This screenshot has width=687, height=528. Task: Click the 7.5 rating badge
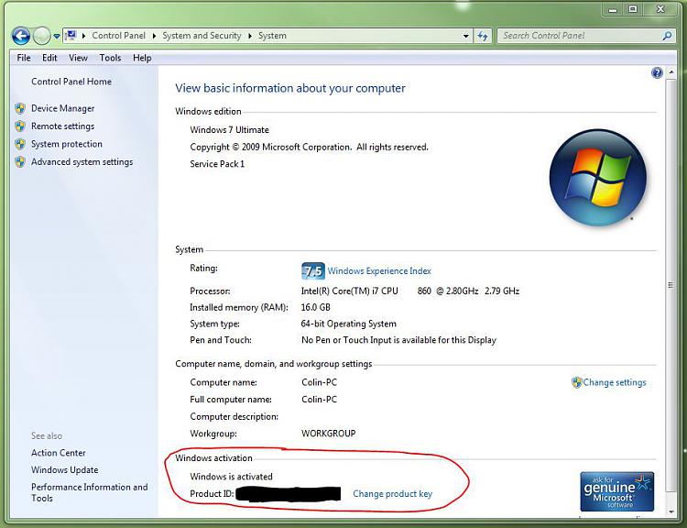(313, 271)
